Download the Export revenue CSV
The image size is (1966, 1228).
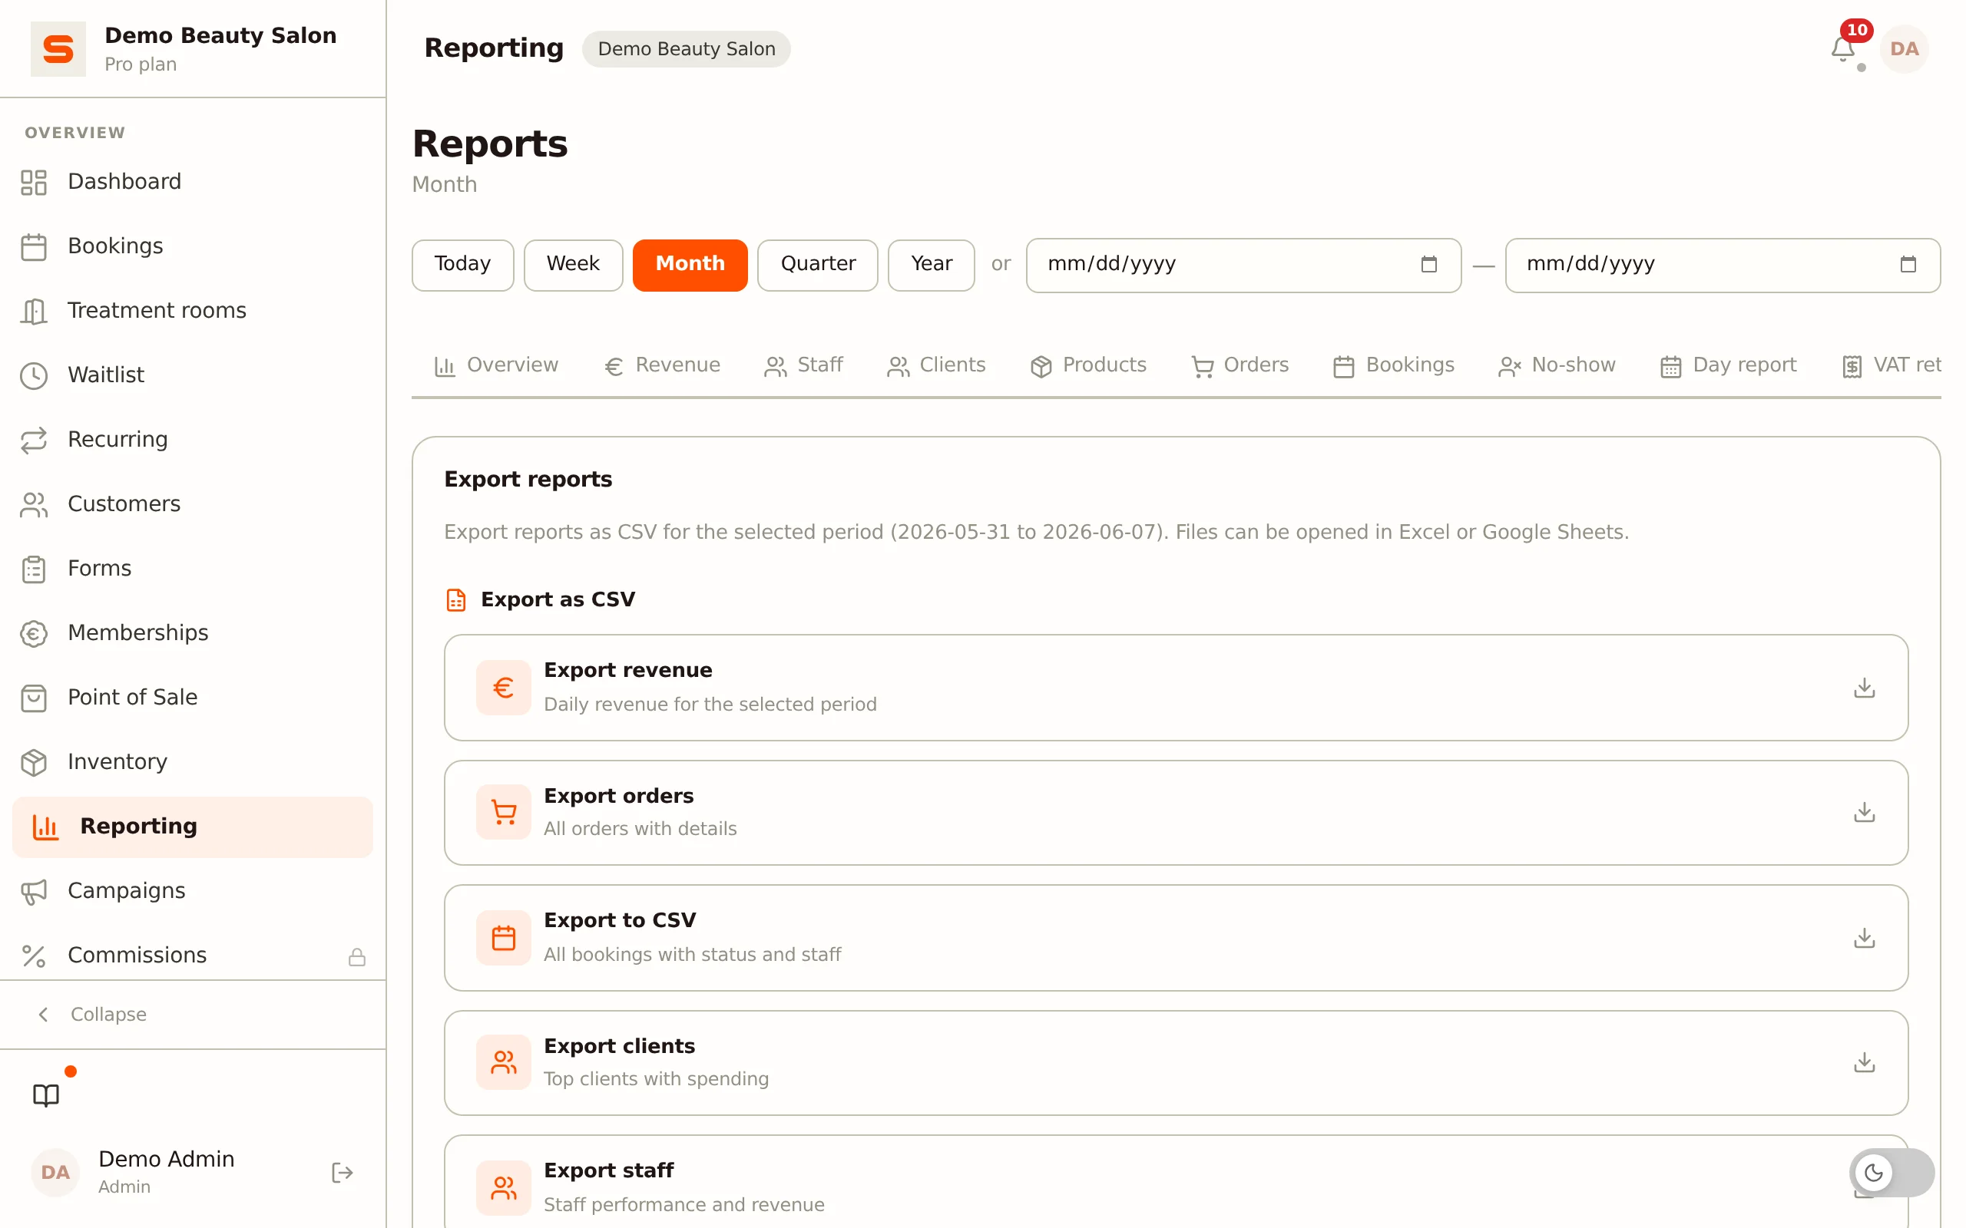1864,688
